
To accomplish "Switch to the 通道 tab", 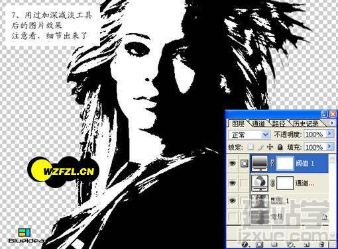I will click(x=258, y=123).
